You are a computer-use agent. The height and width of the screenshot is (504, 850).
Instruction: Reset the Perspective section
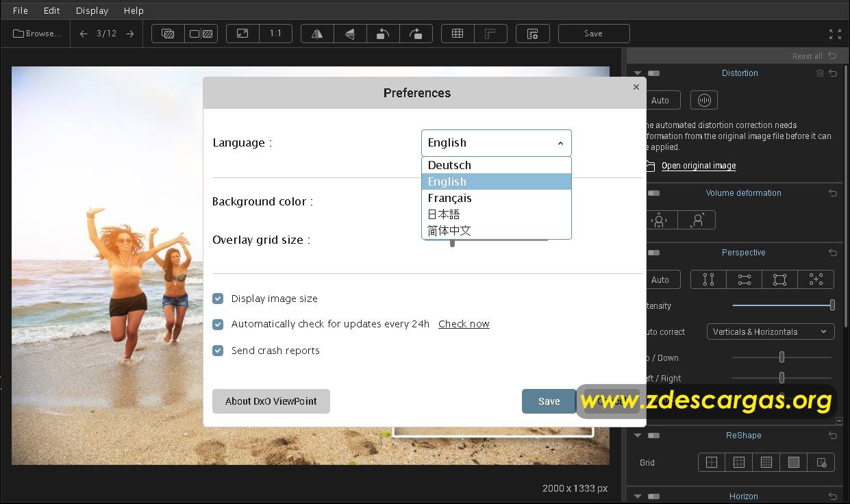833,253
